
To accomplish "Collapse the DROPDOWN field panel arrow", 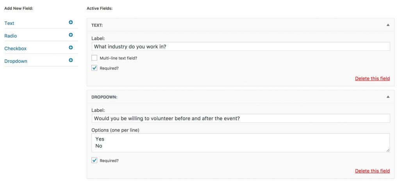I will (x=388, y=97).
